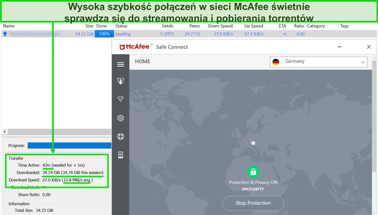Click the Germany flag icon

point(276,62)
